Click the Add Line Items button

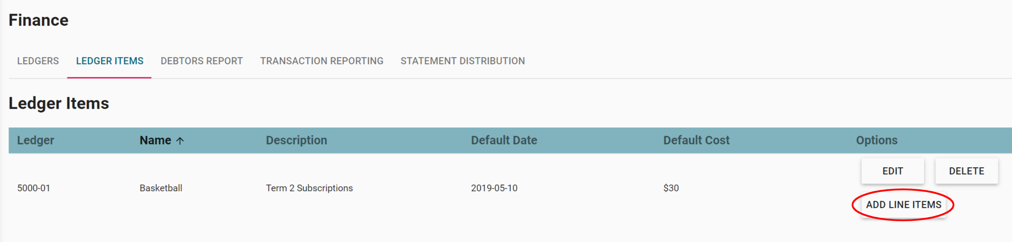pos(903,205)
